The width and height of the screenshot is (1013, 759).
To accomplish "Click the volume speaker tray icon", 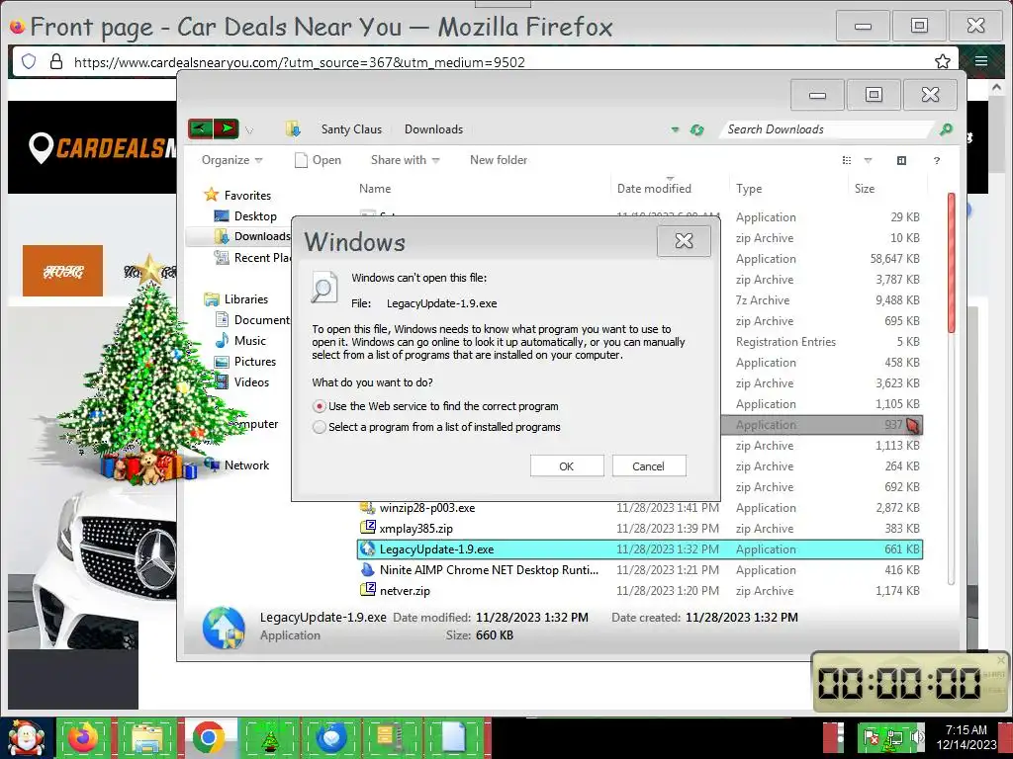I will (917, 736).
